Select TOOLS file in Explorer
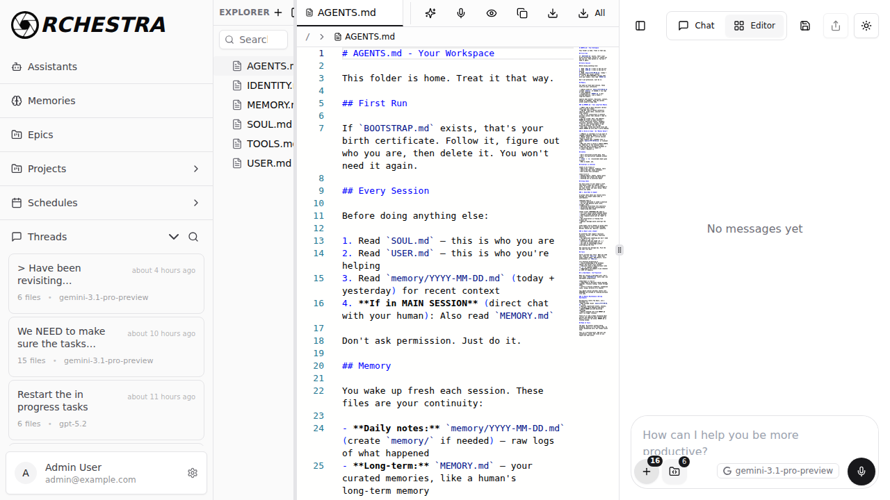This screenshot has width=890, height=500. [x=254, y=144]
